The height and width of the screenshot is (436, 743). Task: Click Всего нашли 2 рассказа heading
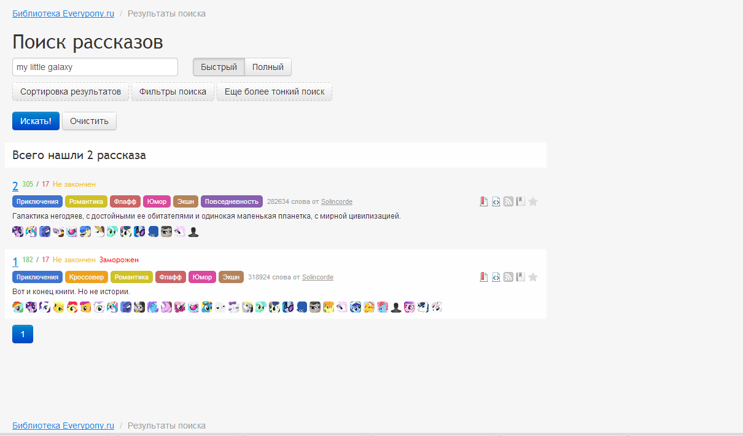click(79, 155)
